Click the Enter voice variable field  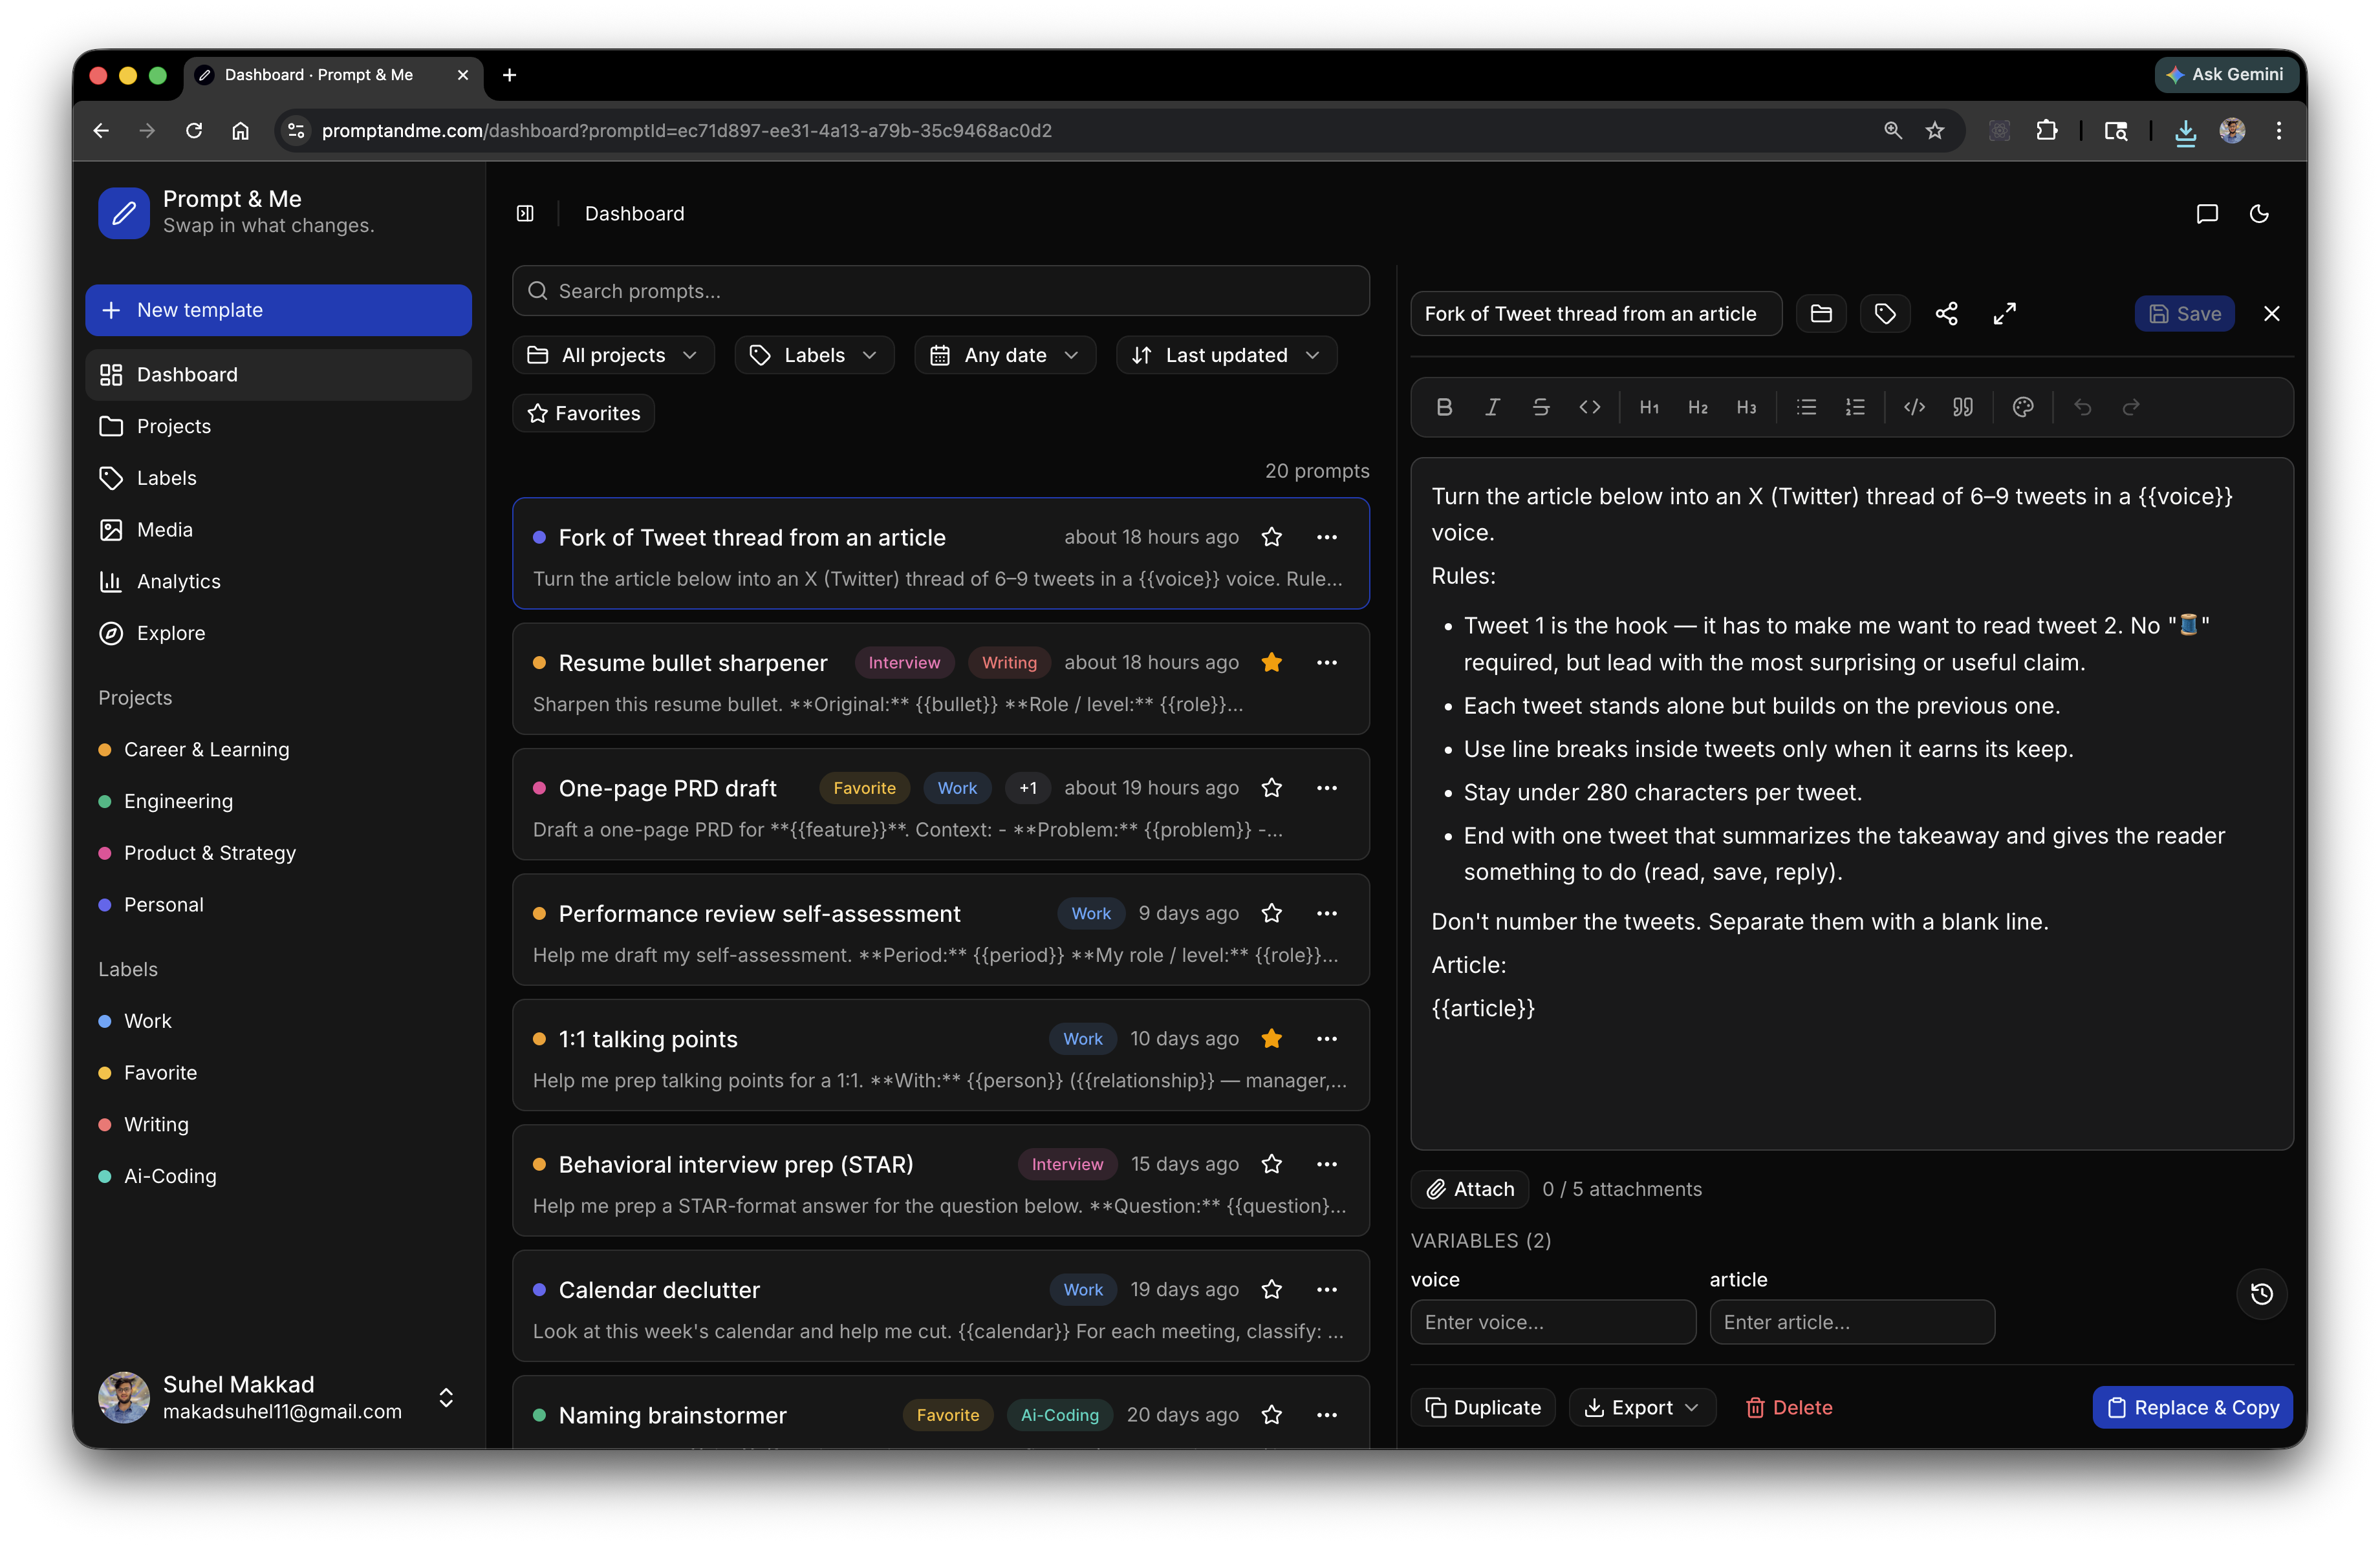coord(1553,1322)
